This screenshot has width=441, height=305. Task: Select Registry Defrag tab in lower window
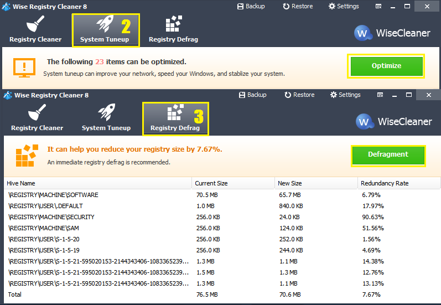coord(175,119)
